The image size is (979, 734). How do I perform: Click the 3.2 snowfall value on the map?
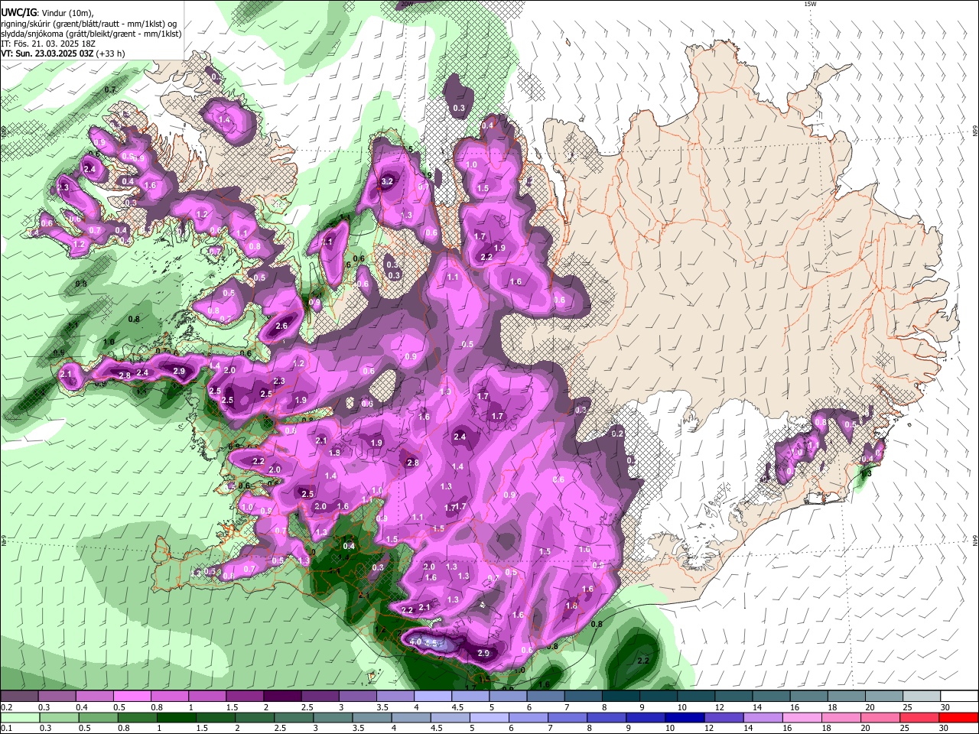pos(387,181)
